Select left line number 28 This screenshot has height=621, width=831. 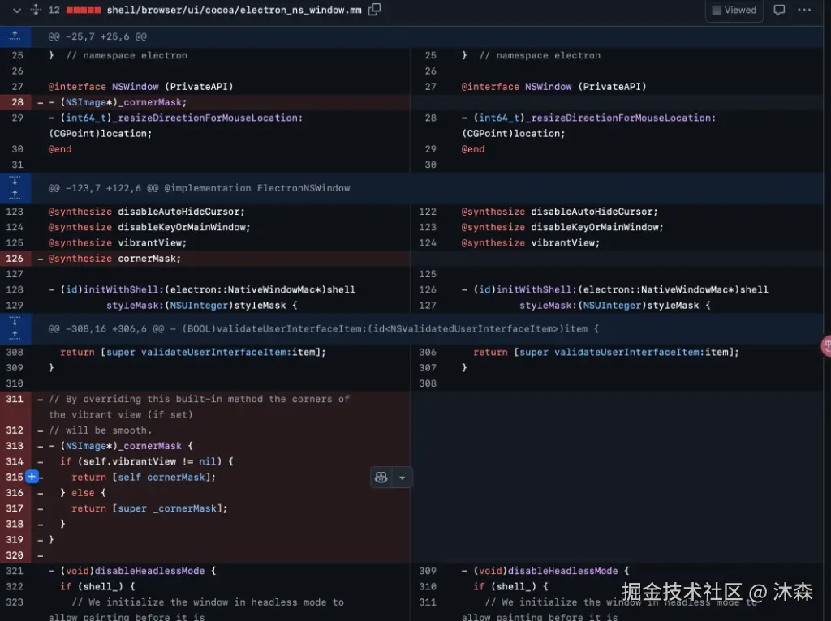(18, 102)
